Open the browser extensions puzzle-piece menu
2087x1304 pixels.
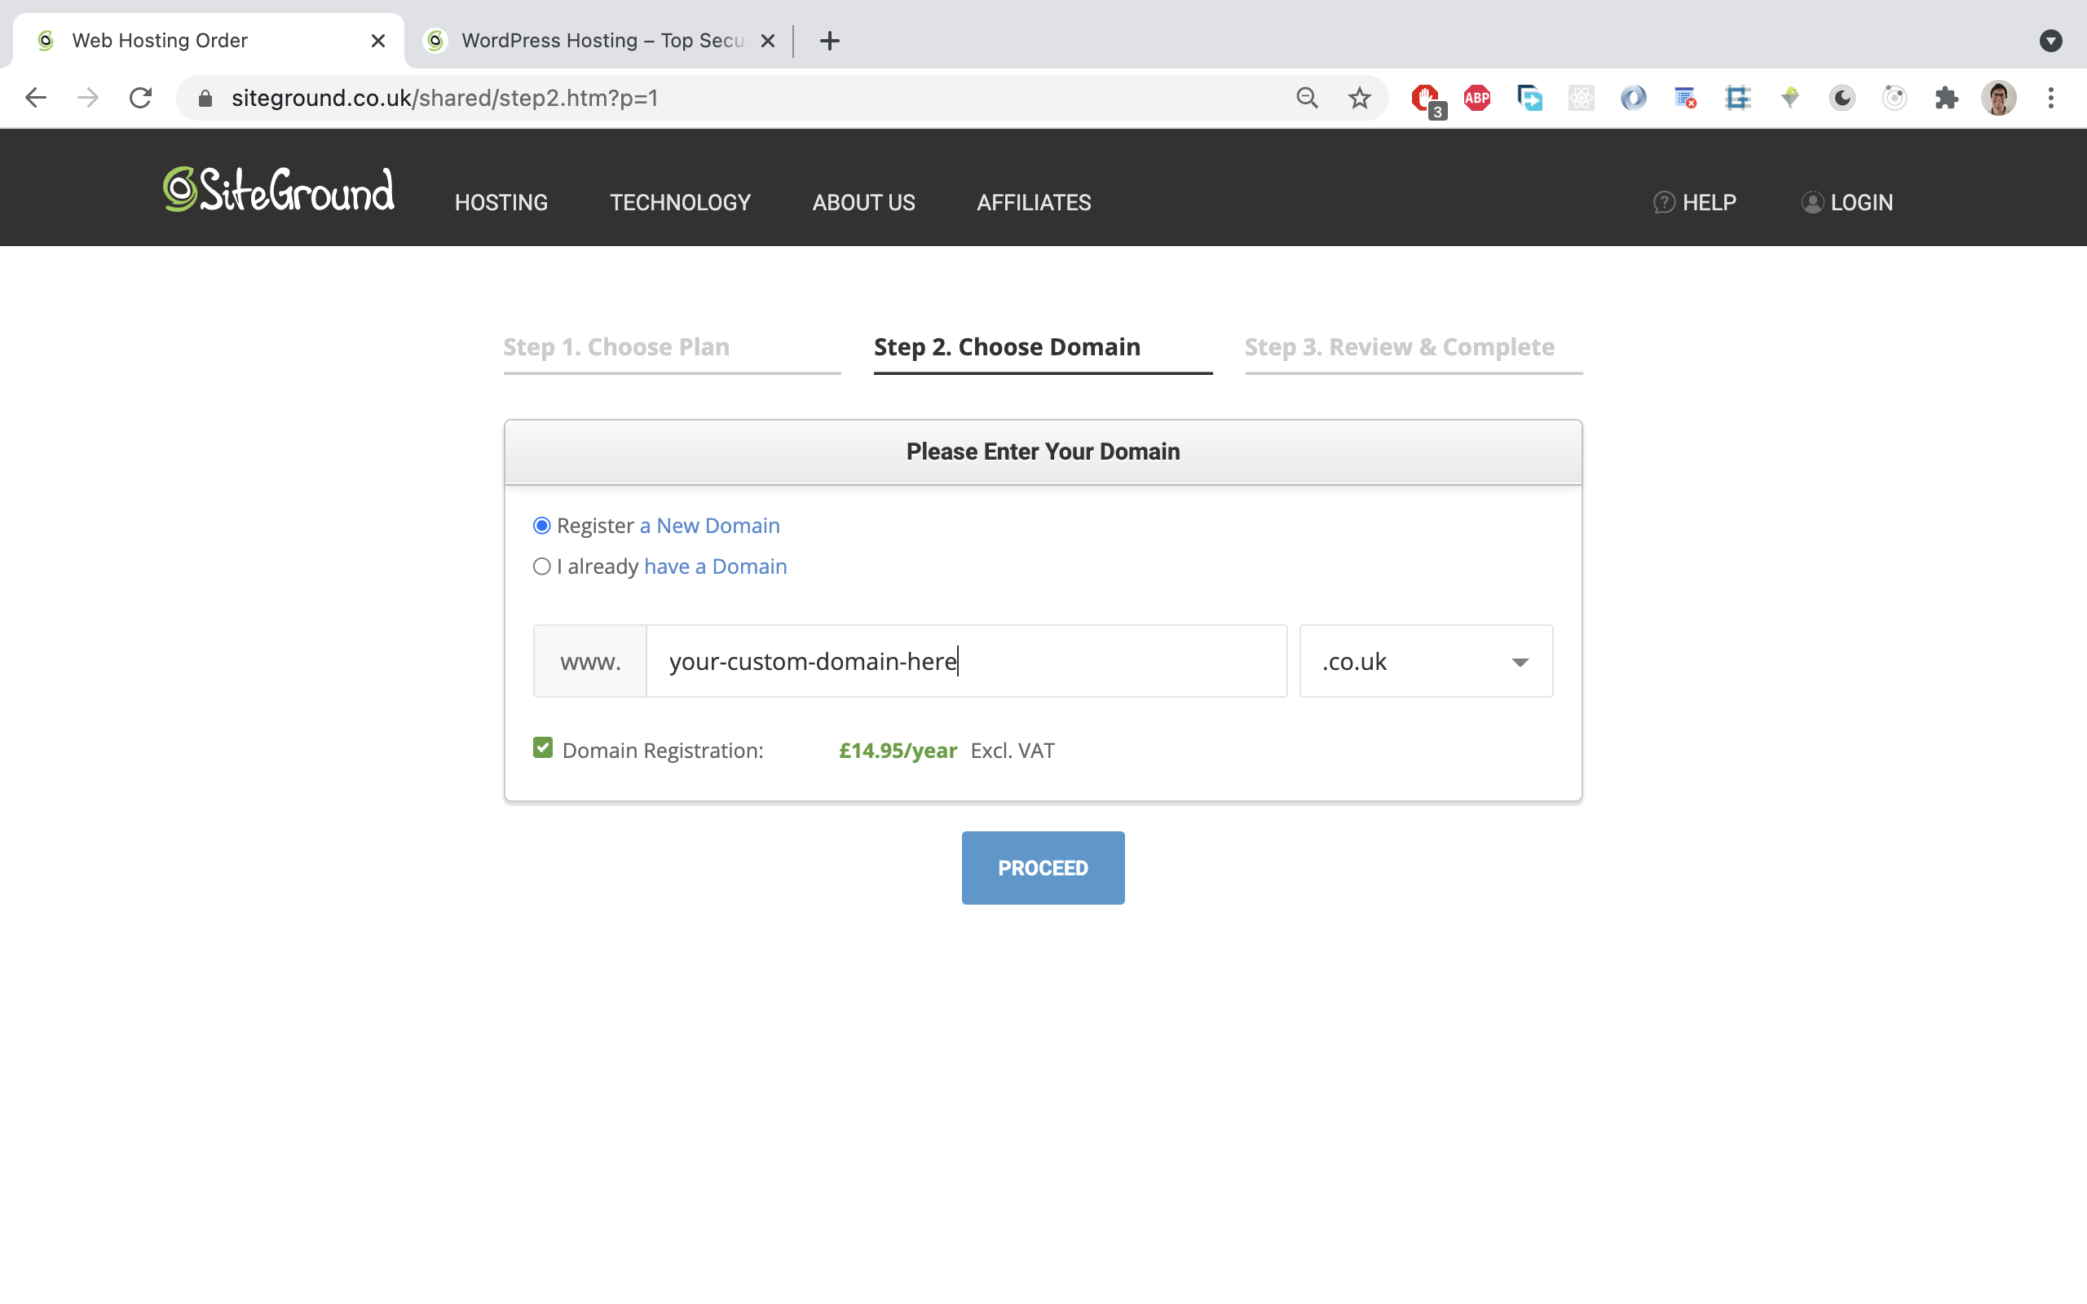[1947, 98]
